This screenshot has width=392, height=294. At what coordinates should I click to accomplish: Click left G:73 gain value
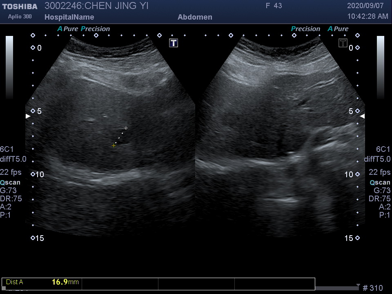8,191
